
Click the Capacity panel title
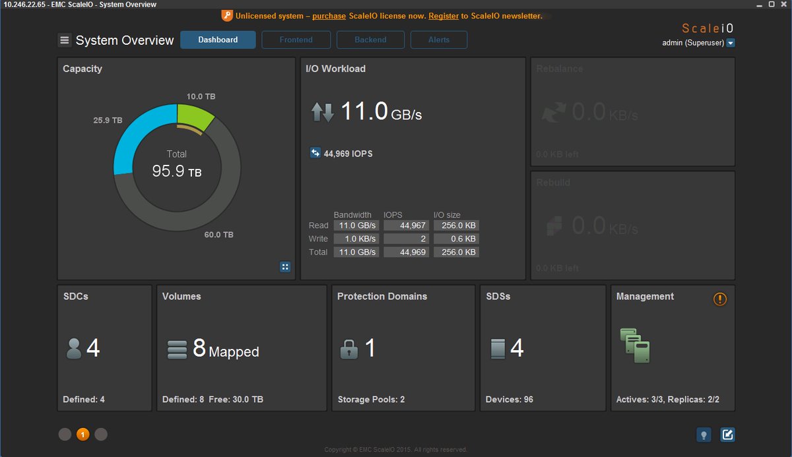82,69
